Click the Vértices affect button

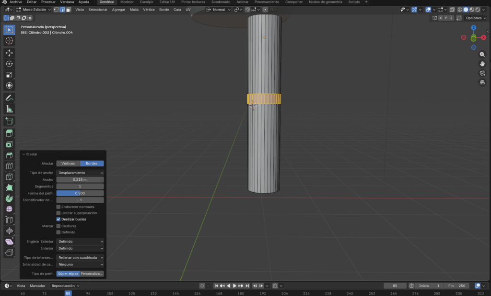[x=68, y=164]
